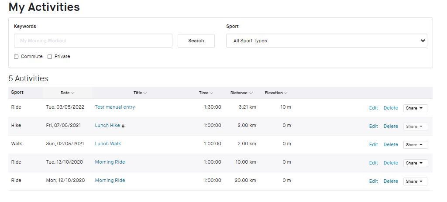This screenshot has height=202, width=447.
Task: Toggle the Commute filter checkbox
Action: (16, 57)
